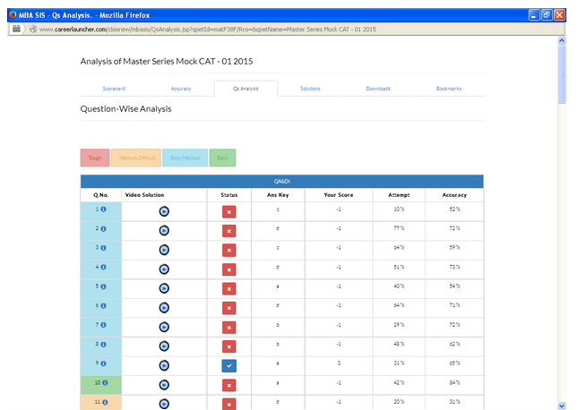This screenshot has width=578, height=410.
Task: Play video solution for question 2
Action: 164,231
